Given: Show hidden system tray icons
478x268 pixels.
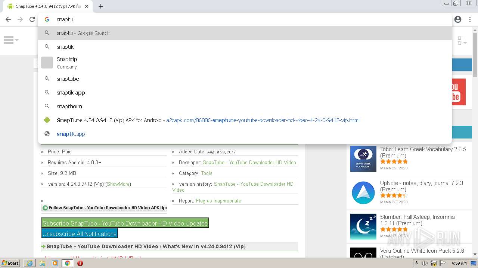Looking at the screenshot, I should (x=416, y=263).
